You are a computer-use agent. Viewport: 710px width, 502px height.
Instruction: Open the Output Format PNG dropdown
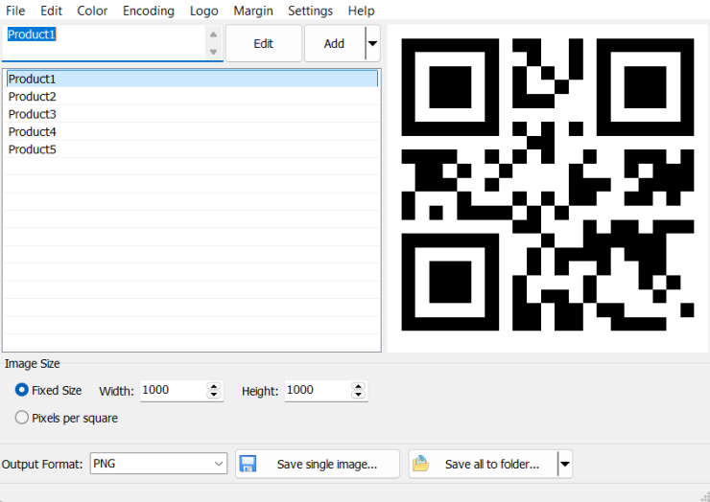point(158,464)
